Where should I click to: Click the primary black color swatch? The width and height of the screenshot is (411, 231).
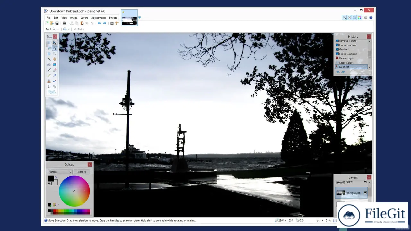[51, 179]
